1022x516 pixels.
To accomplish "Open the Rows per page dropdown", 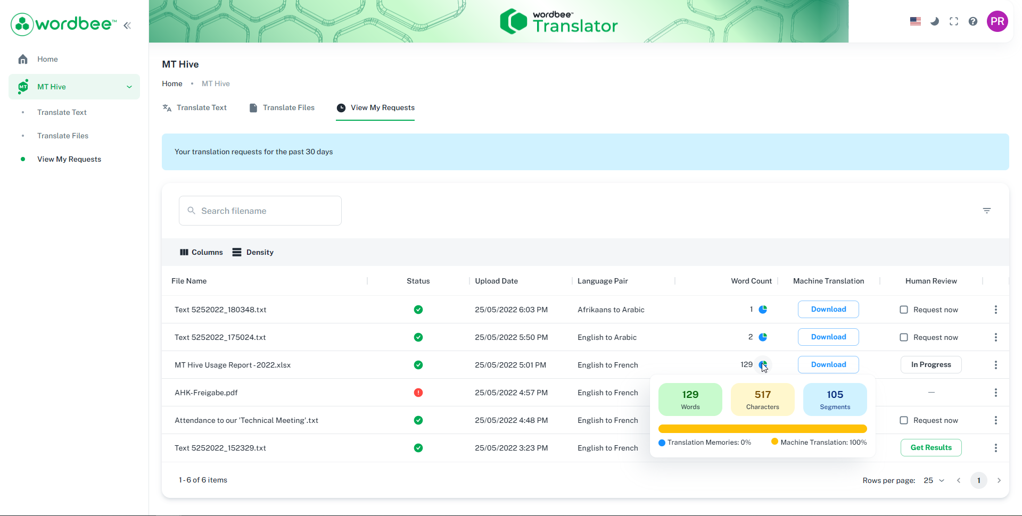I will tap(933, 480).
